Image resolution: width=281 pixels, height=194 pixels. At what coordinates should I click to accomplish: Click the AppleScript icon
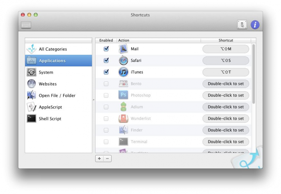[x=31, y=107]
